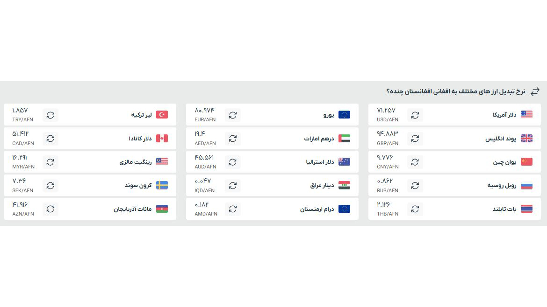Screen dimensions: 547x307
Task: Click the TRY/AFN swap arrows icon
Action: 50,115
